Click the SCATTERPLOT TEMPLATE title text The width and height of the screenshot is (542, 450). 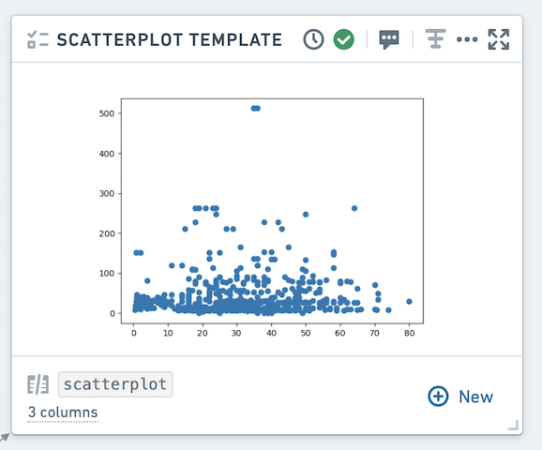pos(170,39)
